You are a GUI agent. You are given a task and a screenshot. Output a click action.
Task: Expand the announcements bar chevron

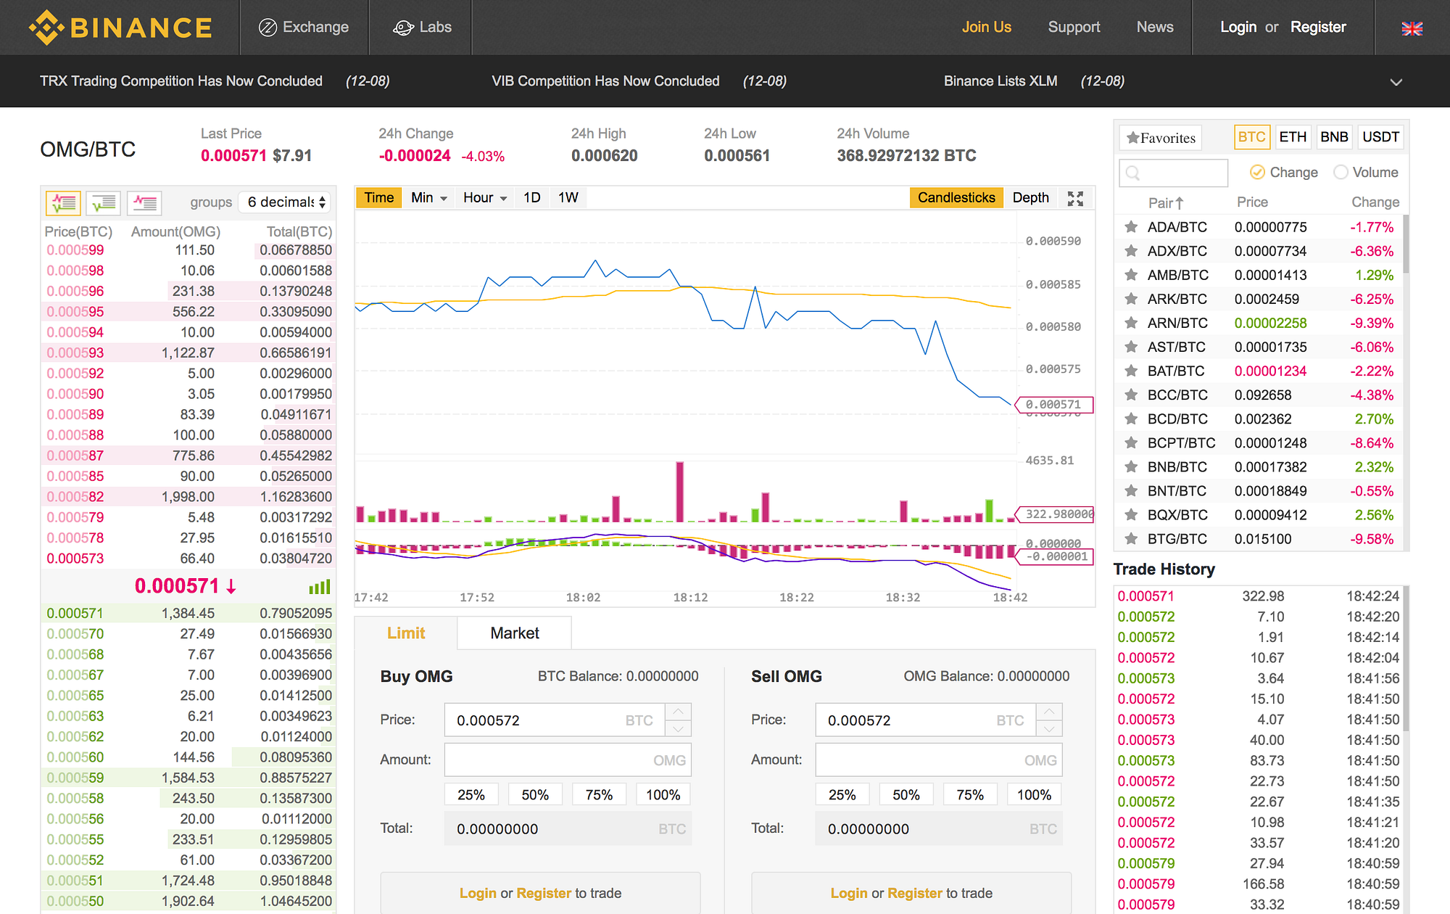1396,82
